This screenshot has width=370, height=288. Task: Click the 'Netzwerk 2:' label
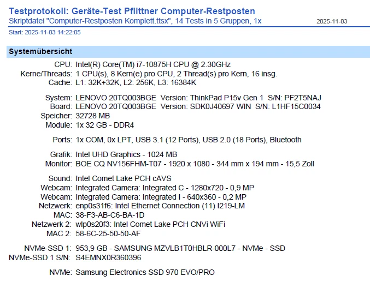pos(51,224)
